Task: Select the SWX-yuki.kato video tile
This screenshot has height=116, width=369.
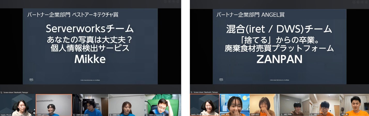Action: point(54,105)
